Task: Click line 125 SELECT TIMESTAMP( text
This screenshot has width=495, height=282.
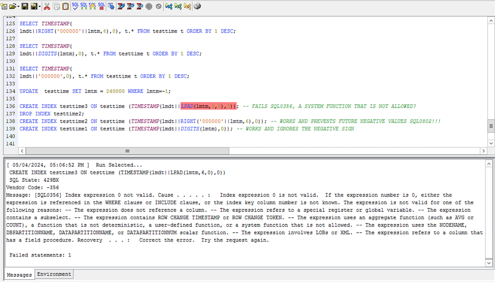Action: click(x=46, y=24)
